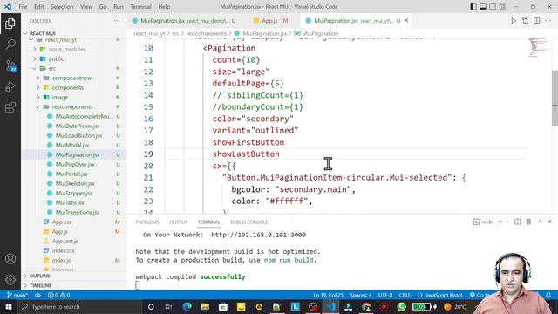Switch to the App.js editor tab
The image size is (558, 314).
[x=270, y=21]
